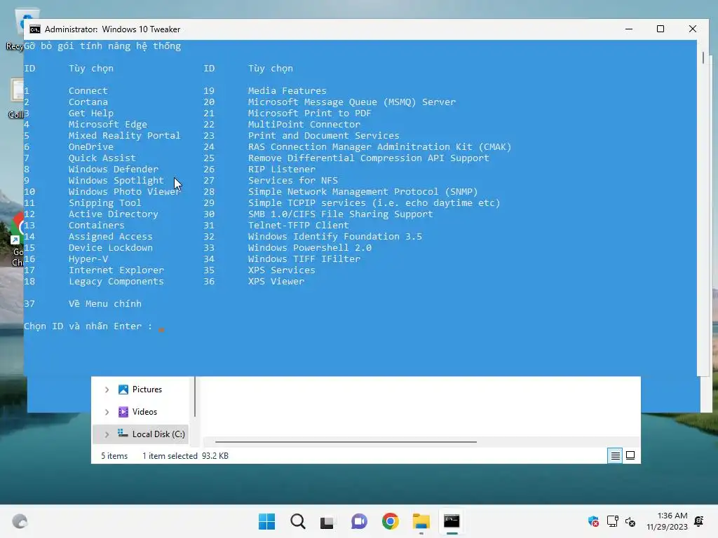Click the Local Disk (C:) drive icon

pos(123,433)
